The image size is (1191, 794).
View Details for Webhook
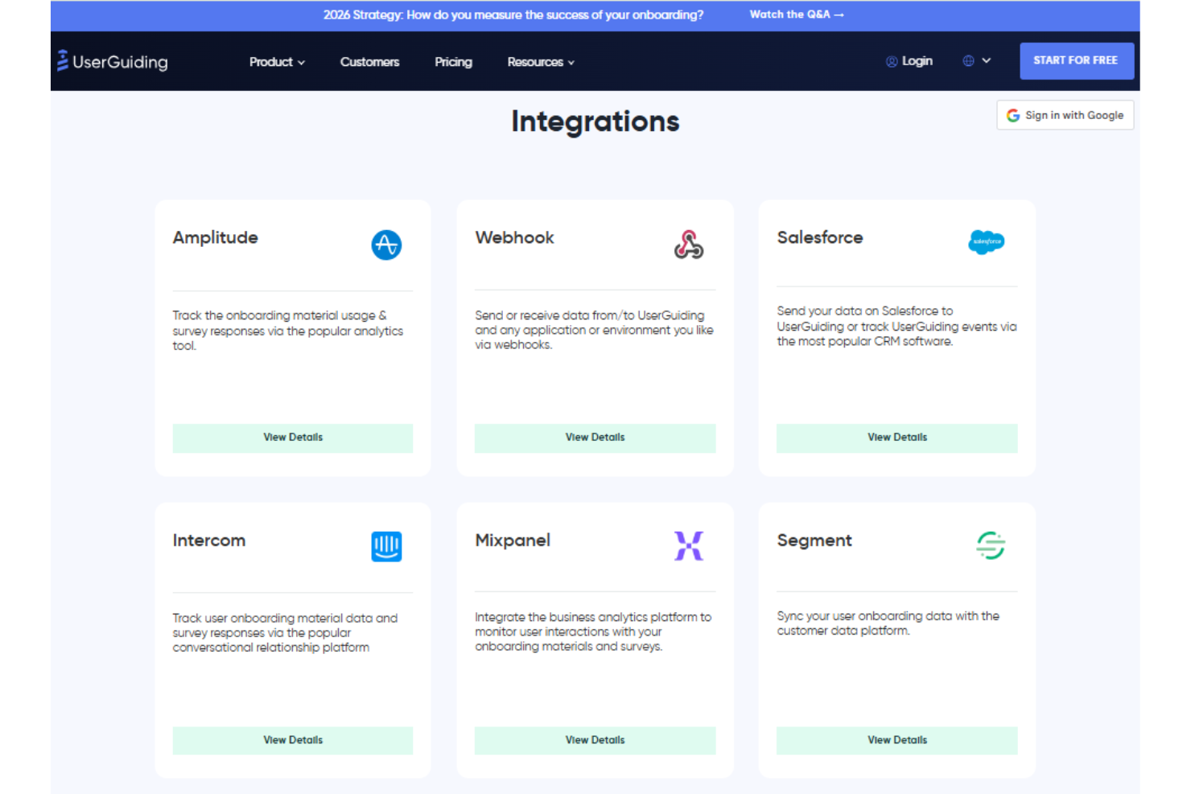595,438
